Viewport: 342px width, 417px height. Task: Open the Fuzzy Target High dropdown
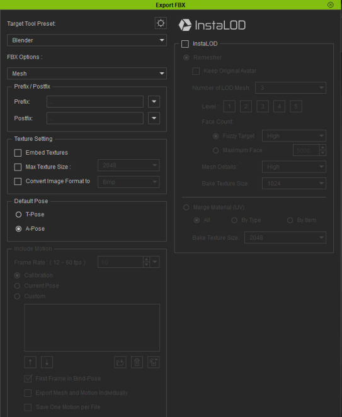click(x=294, y=136)
